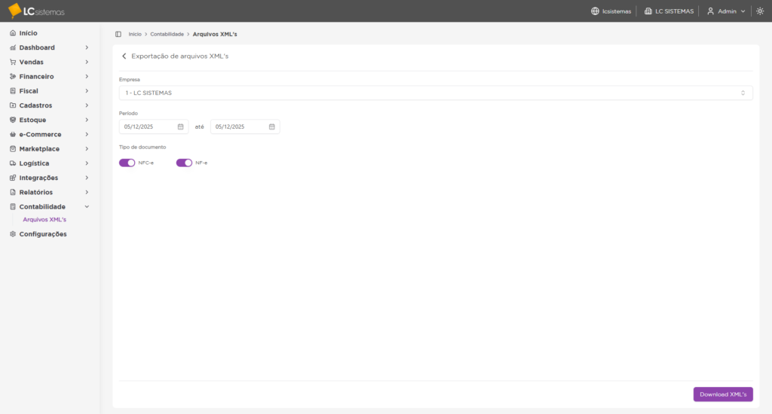Disable the NFC-e document toggle
772x414 pixels.
pos(127,163)
